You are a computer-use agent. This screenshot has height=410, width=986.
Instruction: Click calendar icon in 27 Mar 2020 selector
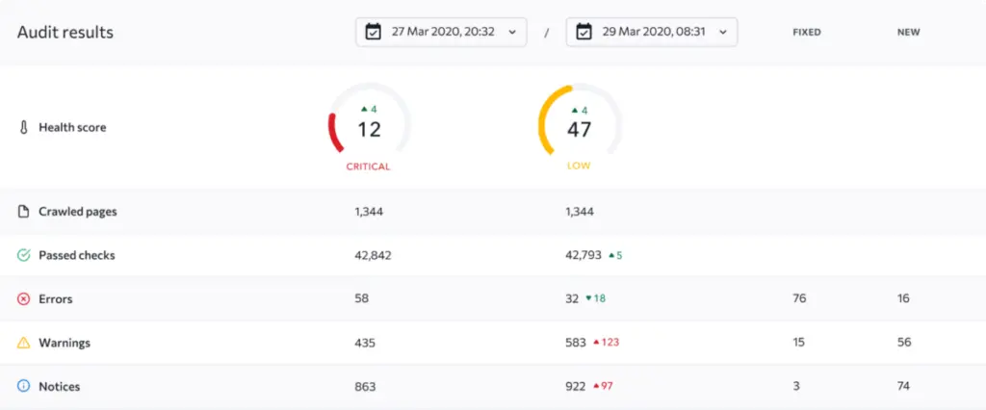pos(374,32)
